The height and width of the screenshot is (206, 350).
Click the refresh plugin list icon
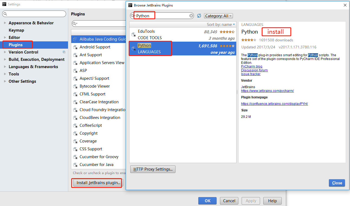point(199,16)
